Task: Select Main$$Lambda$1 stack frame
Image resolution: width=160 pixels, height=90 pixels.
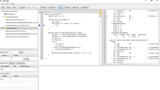Action: point(22,22)
